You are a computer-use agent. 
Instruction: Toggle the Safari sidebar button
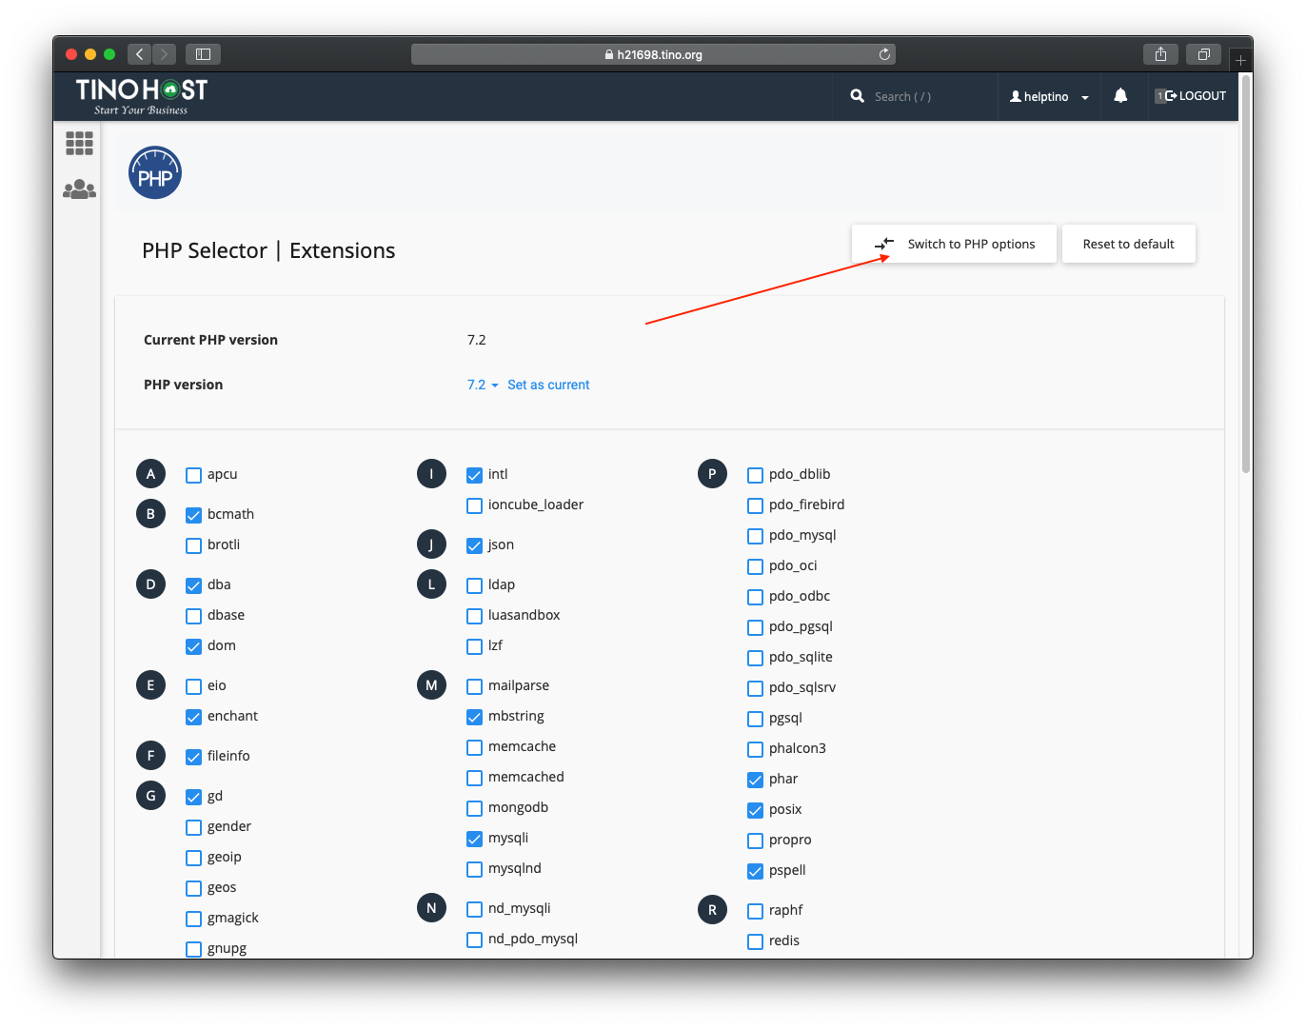203,54
